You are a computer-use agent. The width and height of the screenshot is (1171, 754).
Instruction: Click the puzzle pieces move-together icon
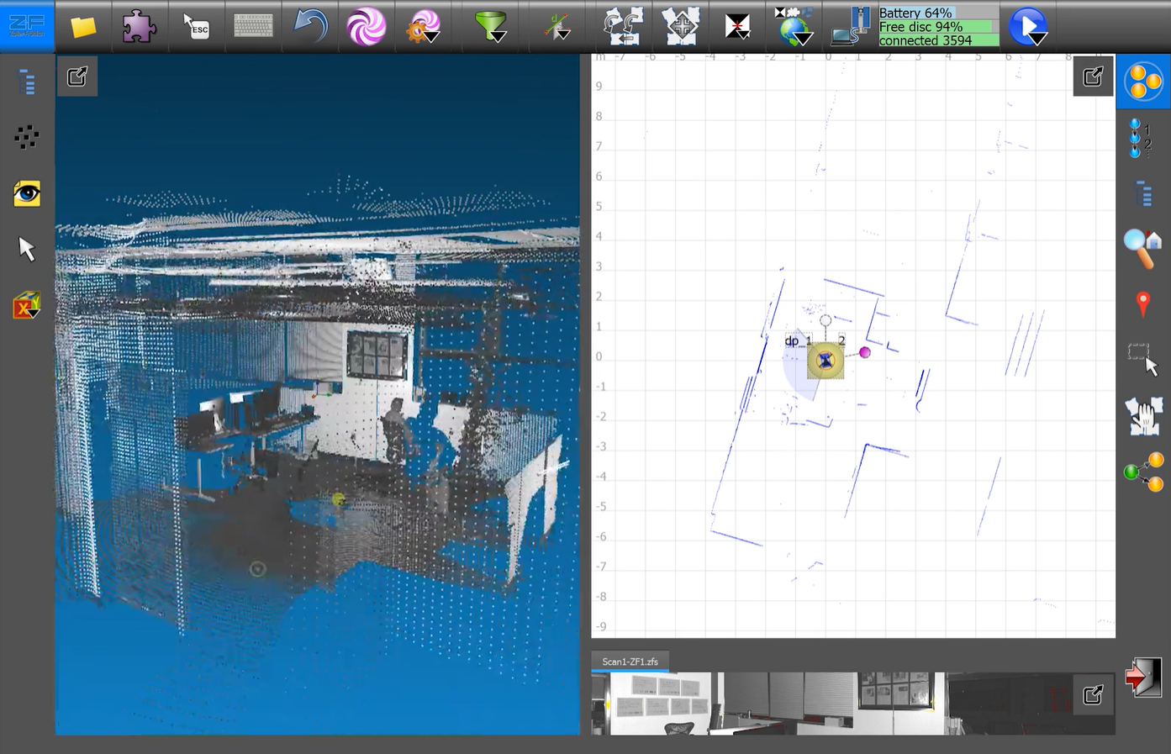[681, 26]
